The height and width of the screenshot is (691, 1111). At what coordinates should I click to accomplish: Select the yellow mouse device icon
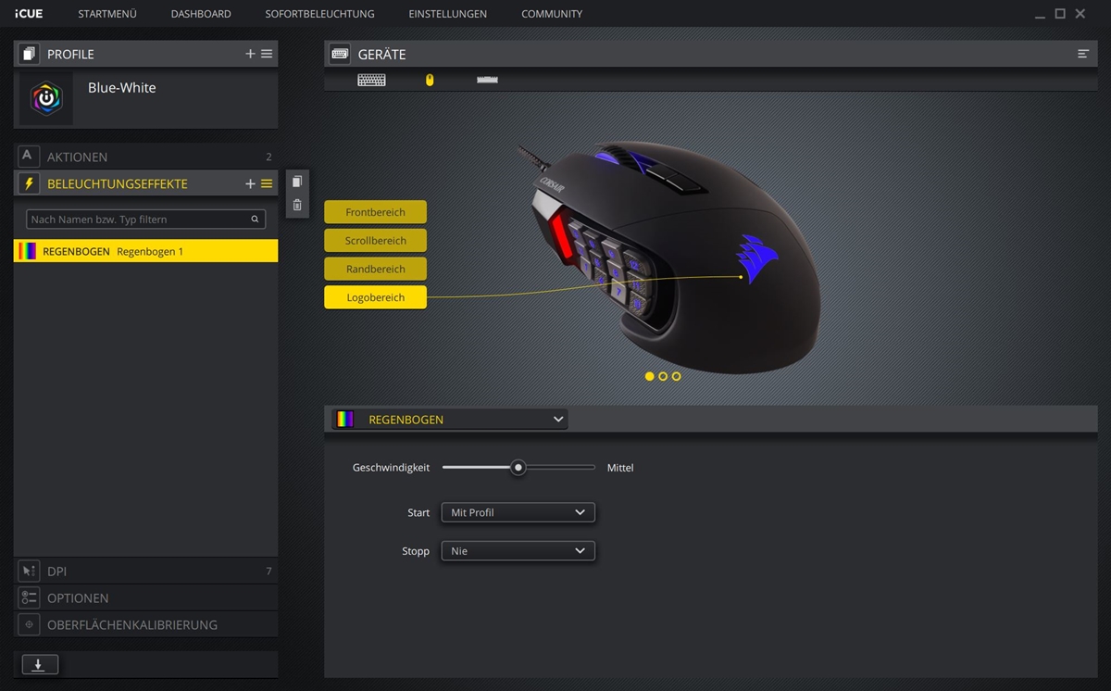point(429,80)
